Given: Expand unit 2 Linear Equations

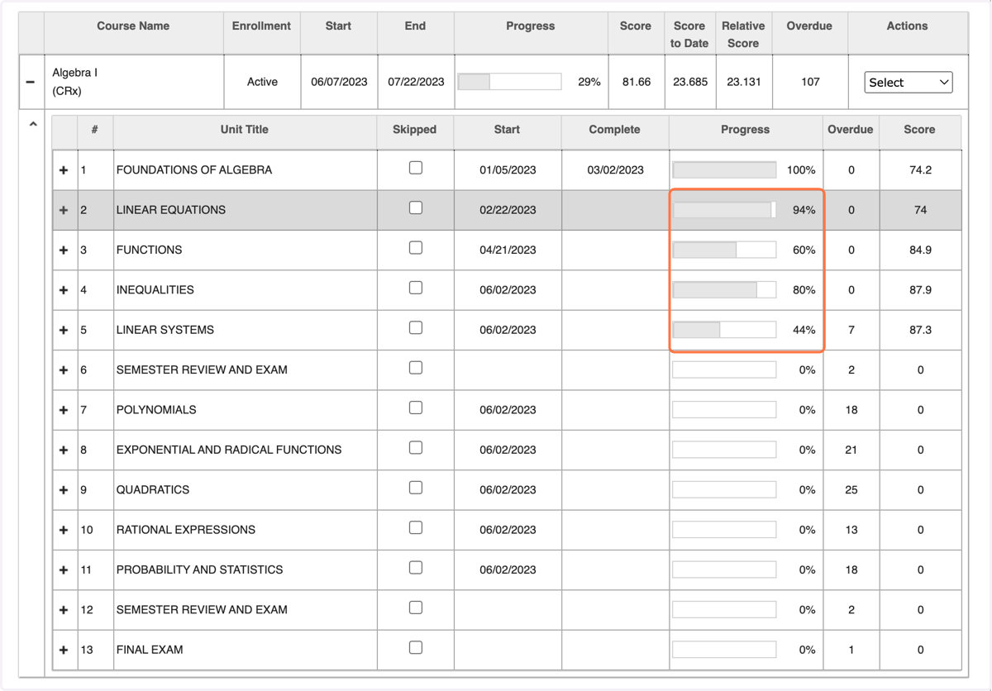Looking at the screenshot, I should tap(64, 210).
